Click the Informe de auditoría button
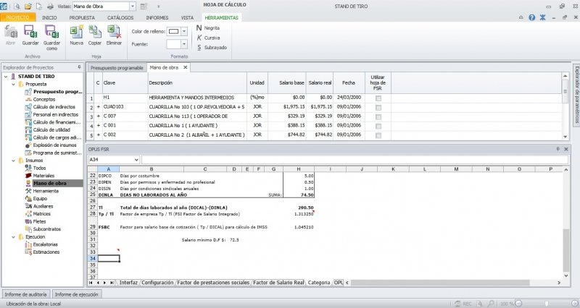 [x=26, y=295]
